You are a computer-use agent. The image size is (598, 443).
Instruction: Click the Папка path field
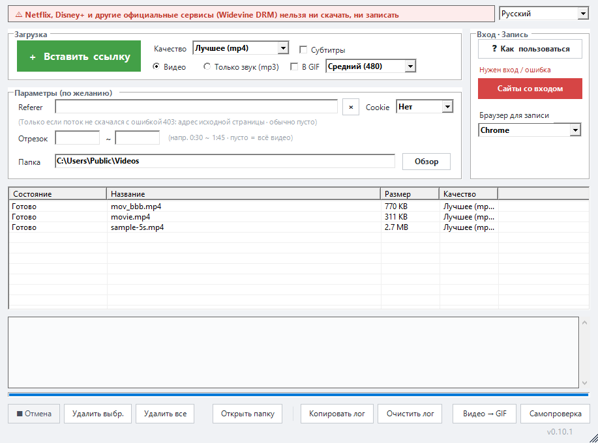(x=225, y=161)
